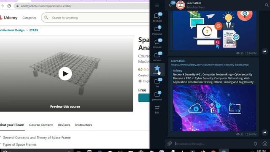The width and height of the screenshot is (270, 152).
Task: Click Network Security A-Z preview title
Action: click(213, 74)
